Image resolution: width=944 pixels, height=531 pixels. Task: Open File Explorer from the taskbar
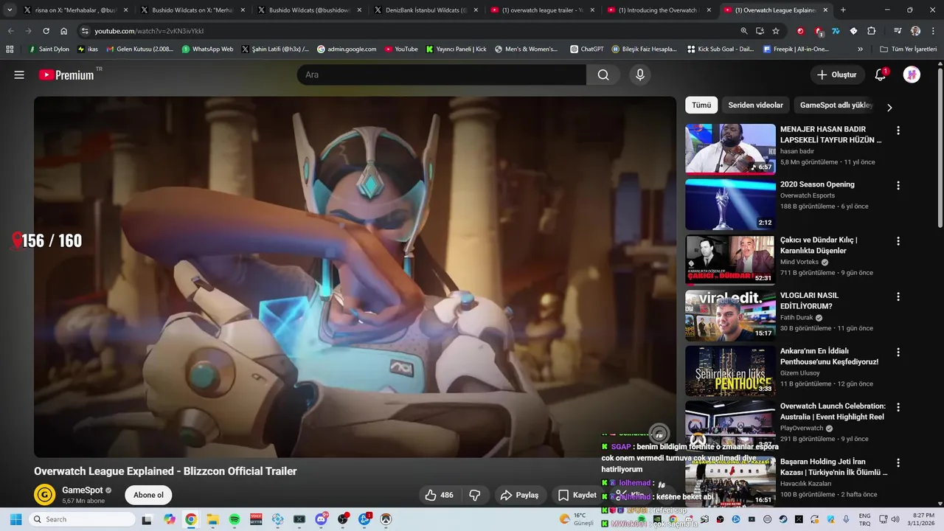[212, 519]
